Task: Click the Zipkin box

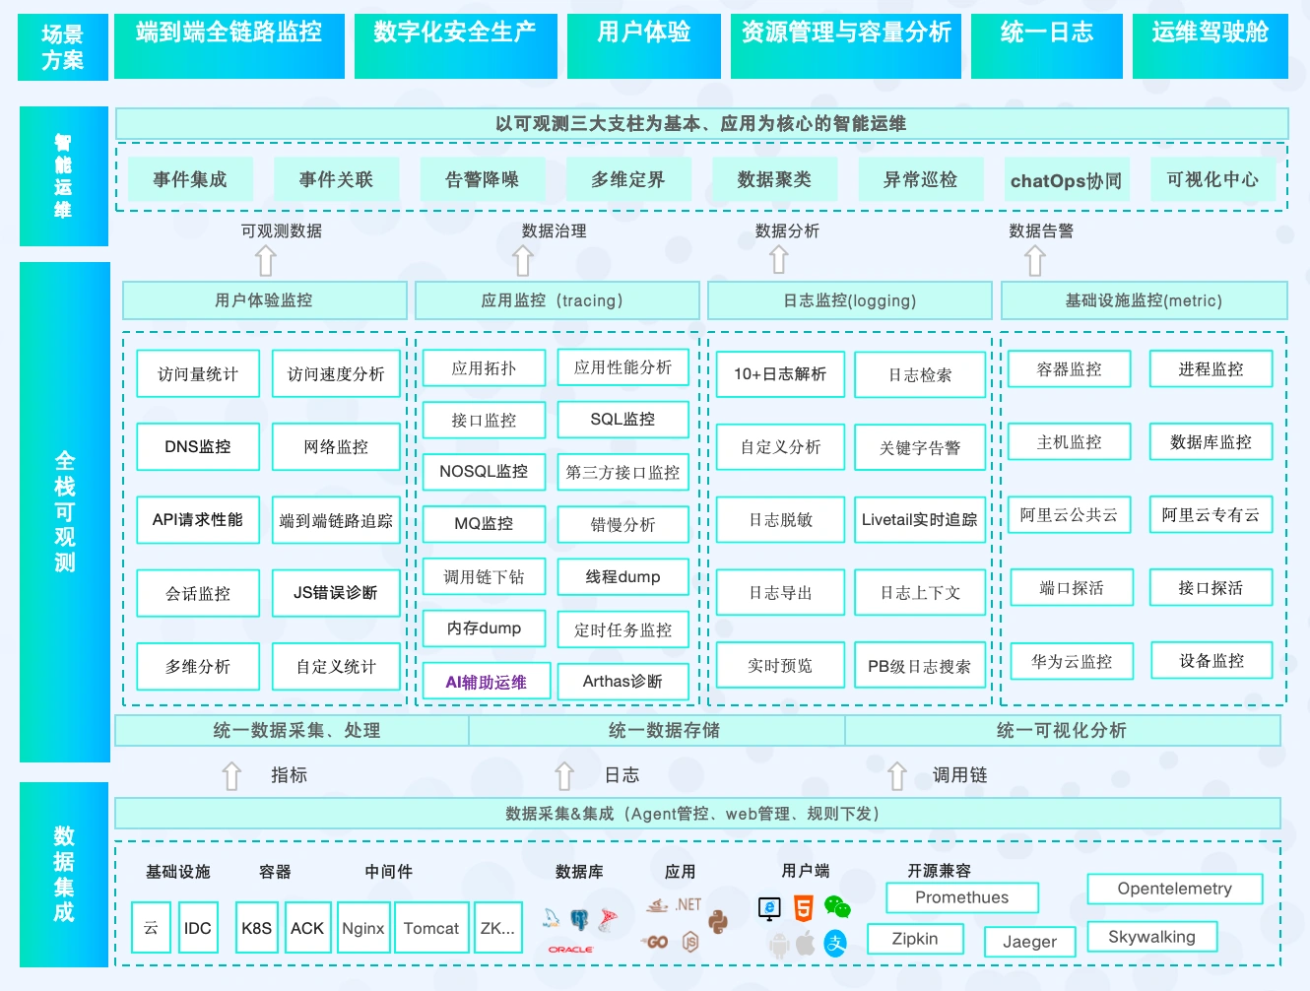Action: click(x=915, y=939)
